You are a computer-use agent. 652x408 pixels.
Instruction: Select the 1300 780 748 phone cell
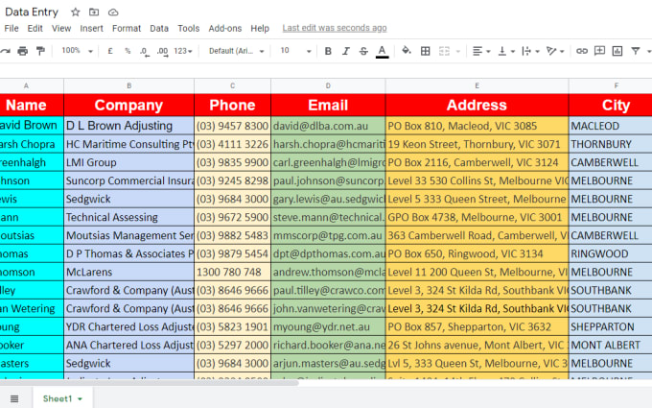(232, 272)
